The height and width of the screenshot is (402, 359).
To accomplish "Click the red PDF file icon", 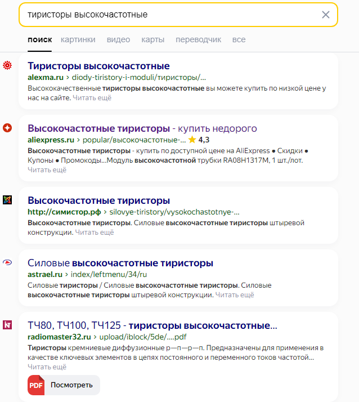I will pos(36,385).
